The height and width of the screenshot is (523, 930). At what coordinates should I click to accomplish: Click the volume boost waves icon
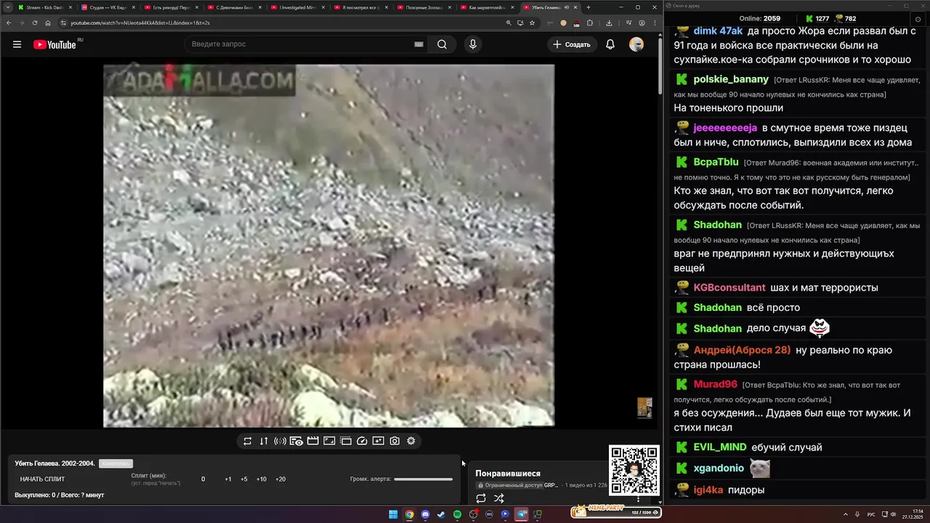click(280, 441)
